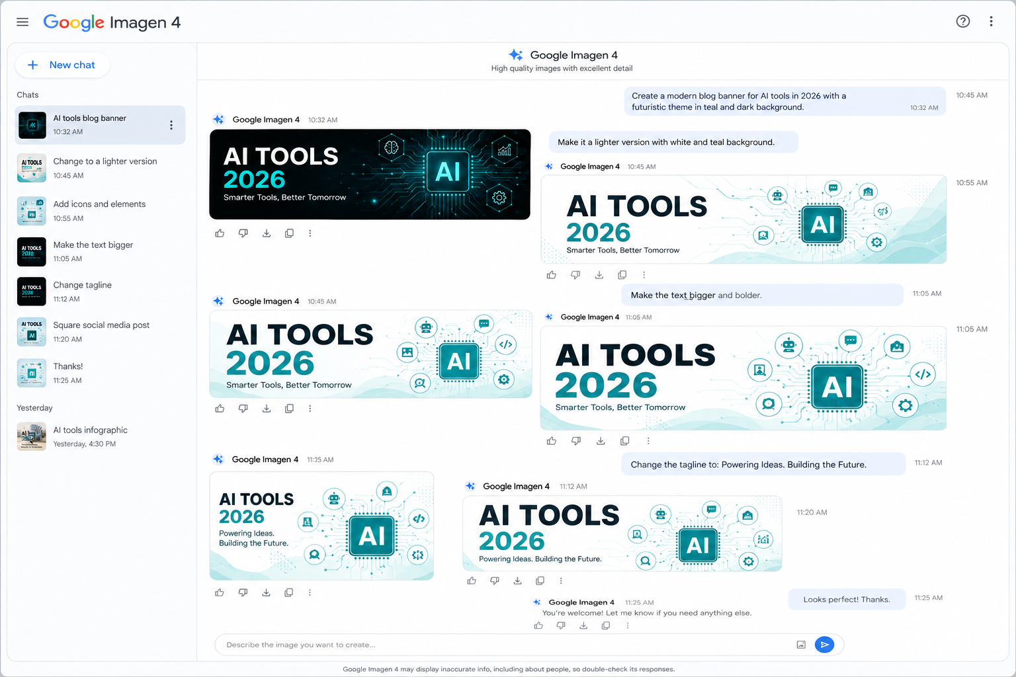Like the 11:12 AM new-tagline banner
The width and height of the screenshot is (1016, 677).
(472, 581)
